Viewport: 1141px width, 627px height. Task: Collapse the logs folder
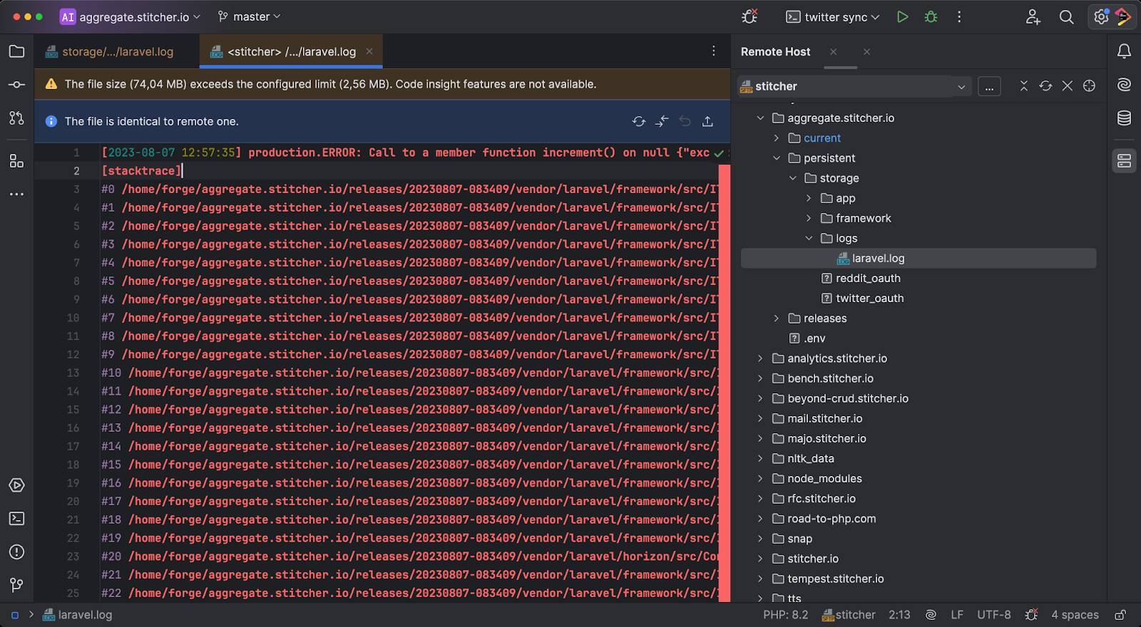pos(809,238)
